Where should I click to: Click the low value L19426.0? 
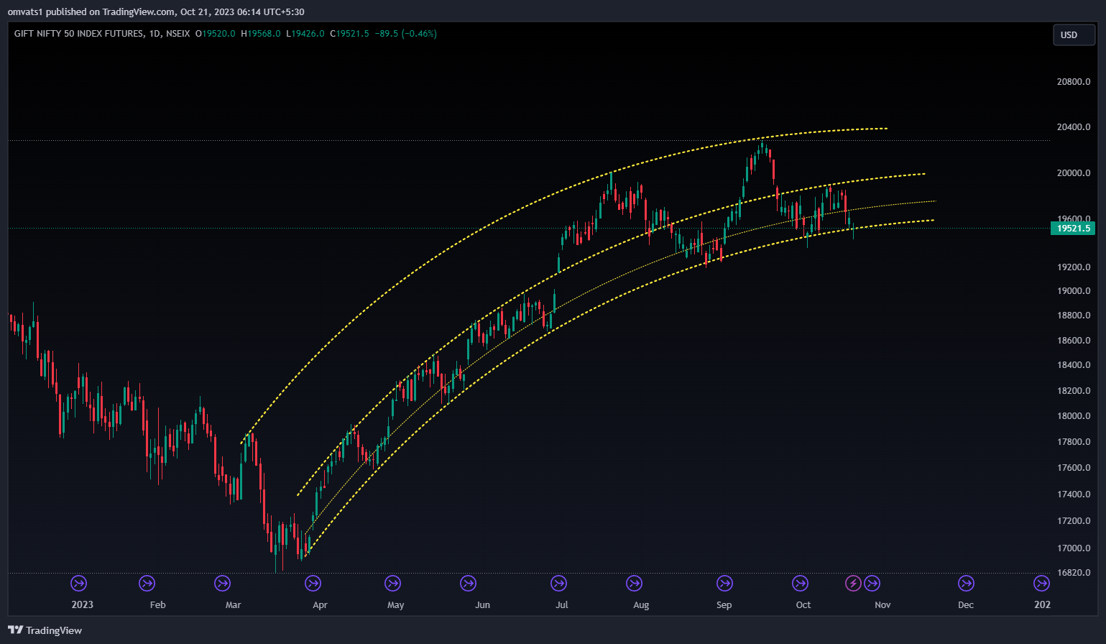tap(305, 34)
